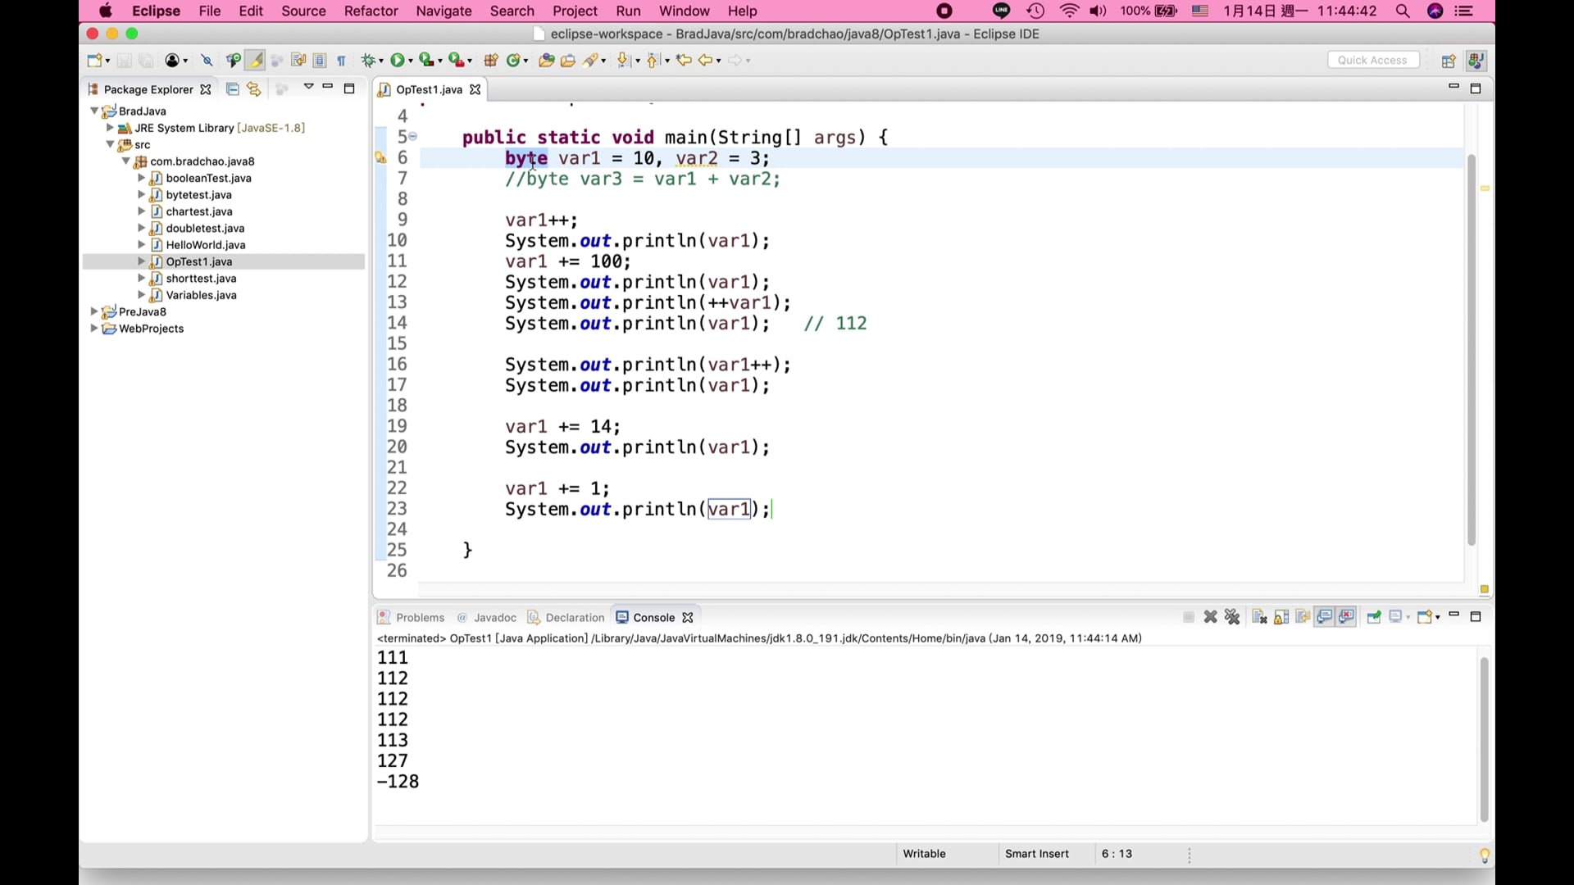Select shorttest.java in Package Explorer
The width and height of the screenshot is (1574, 885).
(201, 279)
